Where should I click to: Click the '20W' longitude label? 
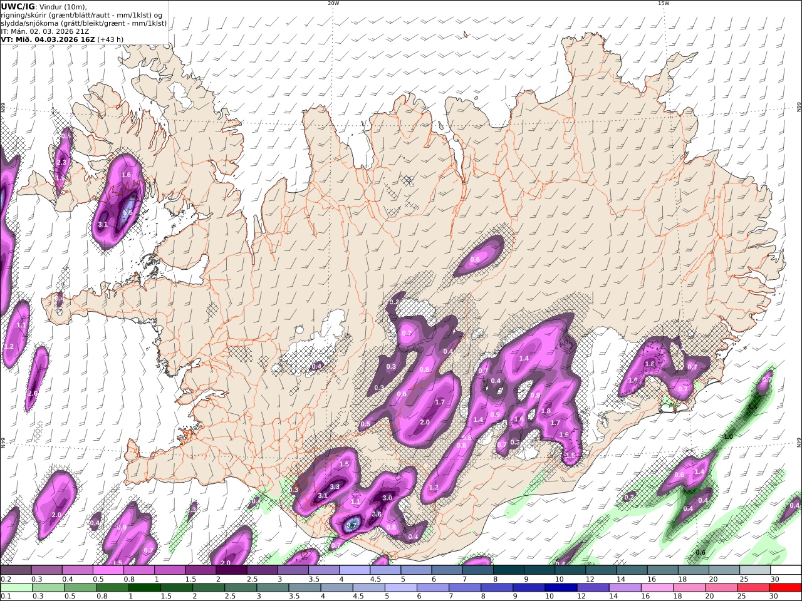click(333, 3)
